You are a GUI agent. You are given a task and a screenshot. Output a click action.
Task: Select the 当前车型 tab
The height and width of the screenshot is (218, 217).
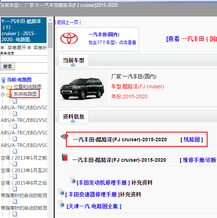point(73,61)
